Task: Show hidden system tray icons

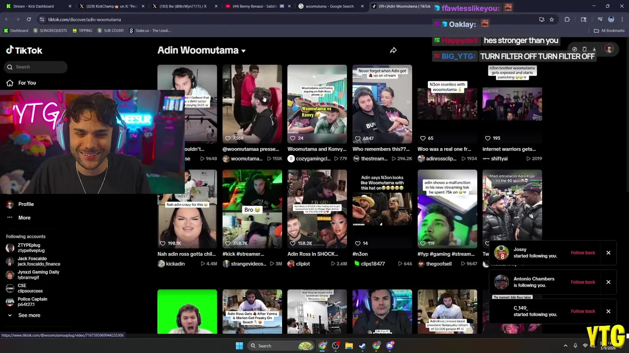Action: click(x=565, y=346)
